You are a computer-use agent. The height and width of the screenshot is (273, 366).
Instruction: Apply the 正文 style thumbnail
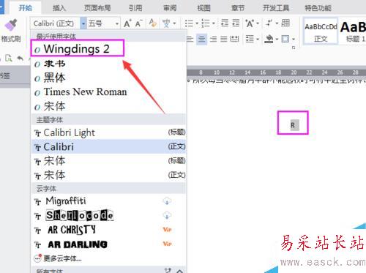[x=321, y=31]
